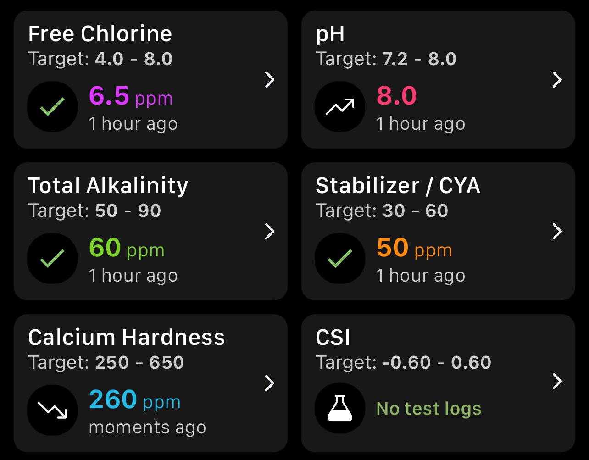
Task: Expand Free Chlorine details via chevron
Action: pyautogui.click(x=270, y=80)
